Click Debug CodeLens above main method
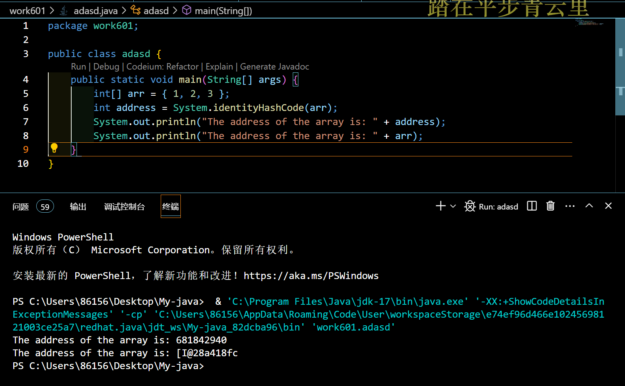The image size is (625, 386). tap(106, 67)
